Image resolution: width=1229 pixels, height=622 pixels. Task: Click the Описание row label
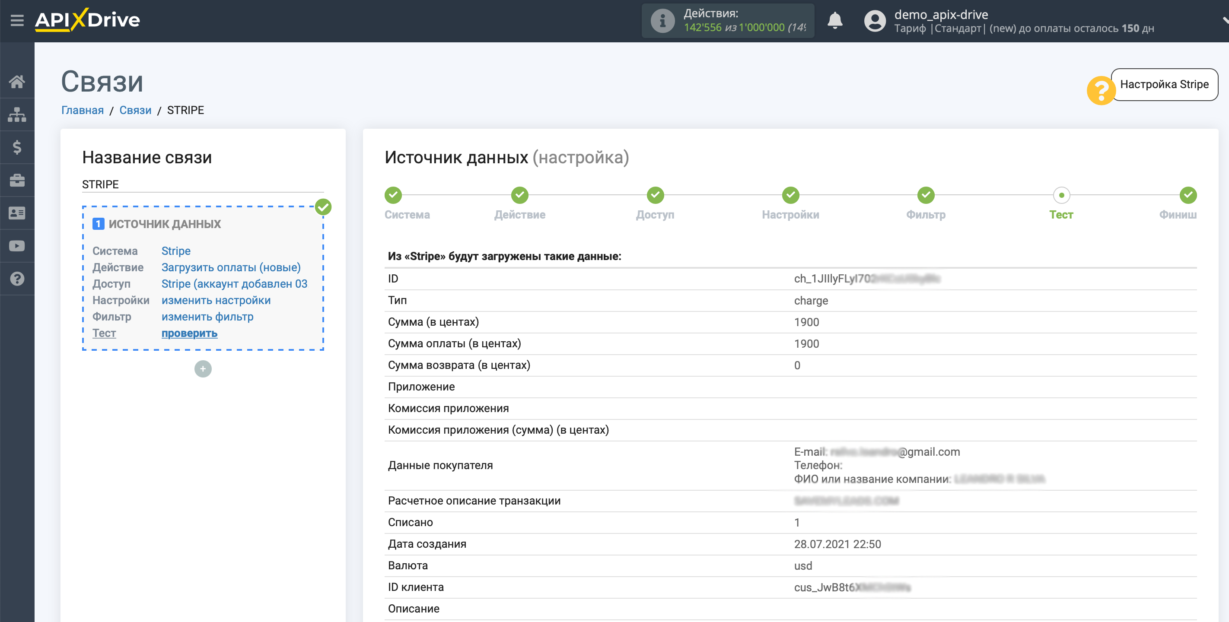pyautogui.click(x=414, y=609)
